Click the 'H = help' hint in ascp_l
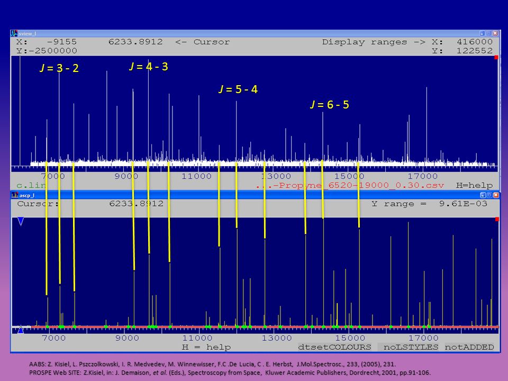Viewport: 508px width, 381px height. coord(206,347)
